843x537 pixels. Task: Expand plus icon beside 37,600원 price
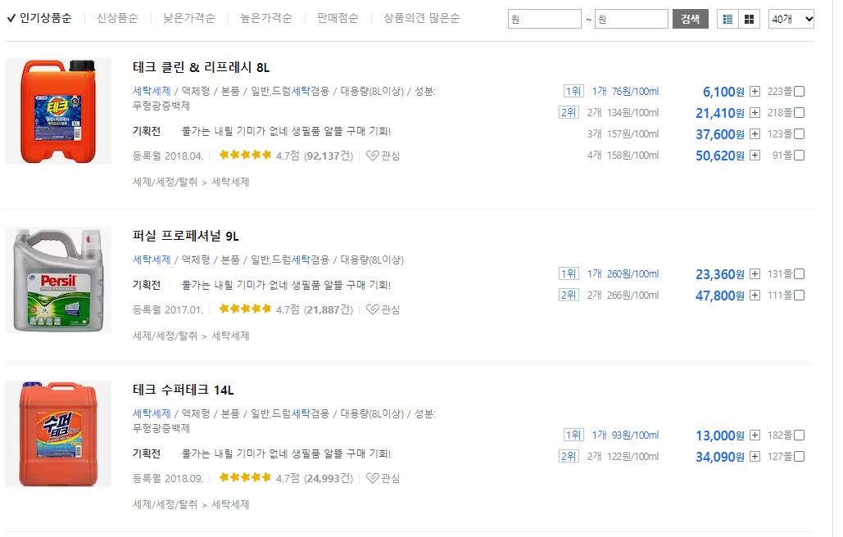(755, 133)
